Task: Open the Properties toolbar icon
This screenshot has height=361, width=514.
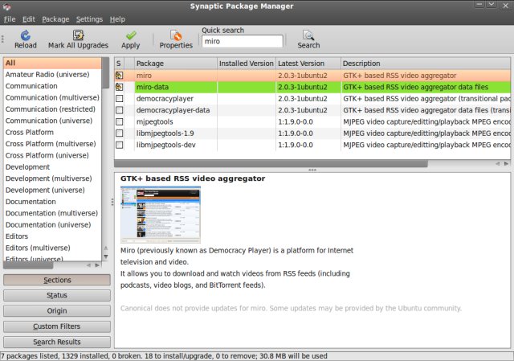Action: coord(176,35)
